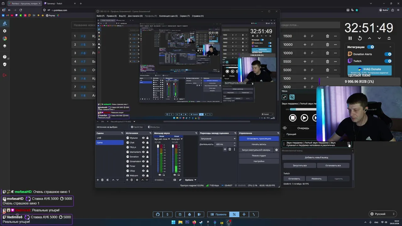Open OBS Правка menu
The image size is (402, 226).
[x=111, y=16]
